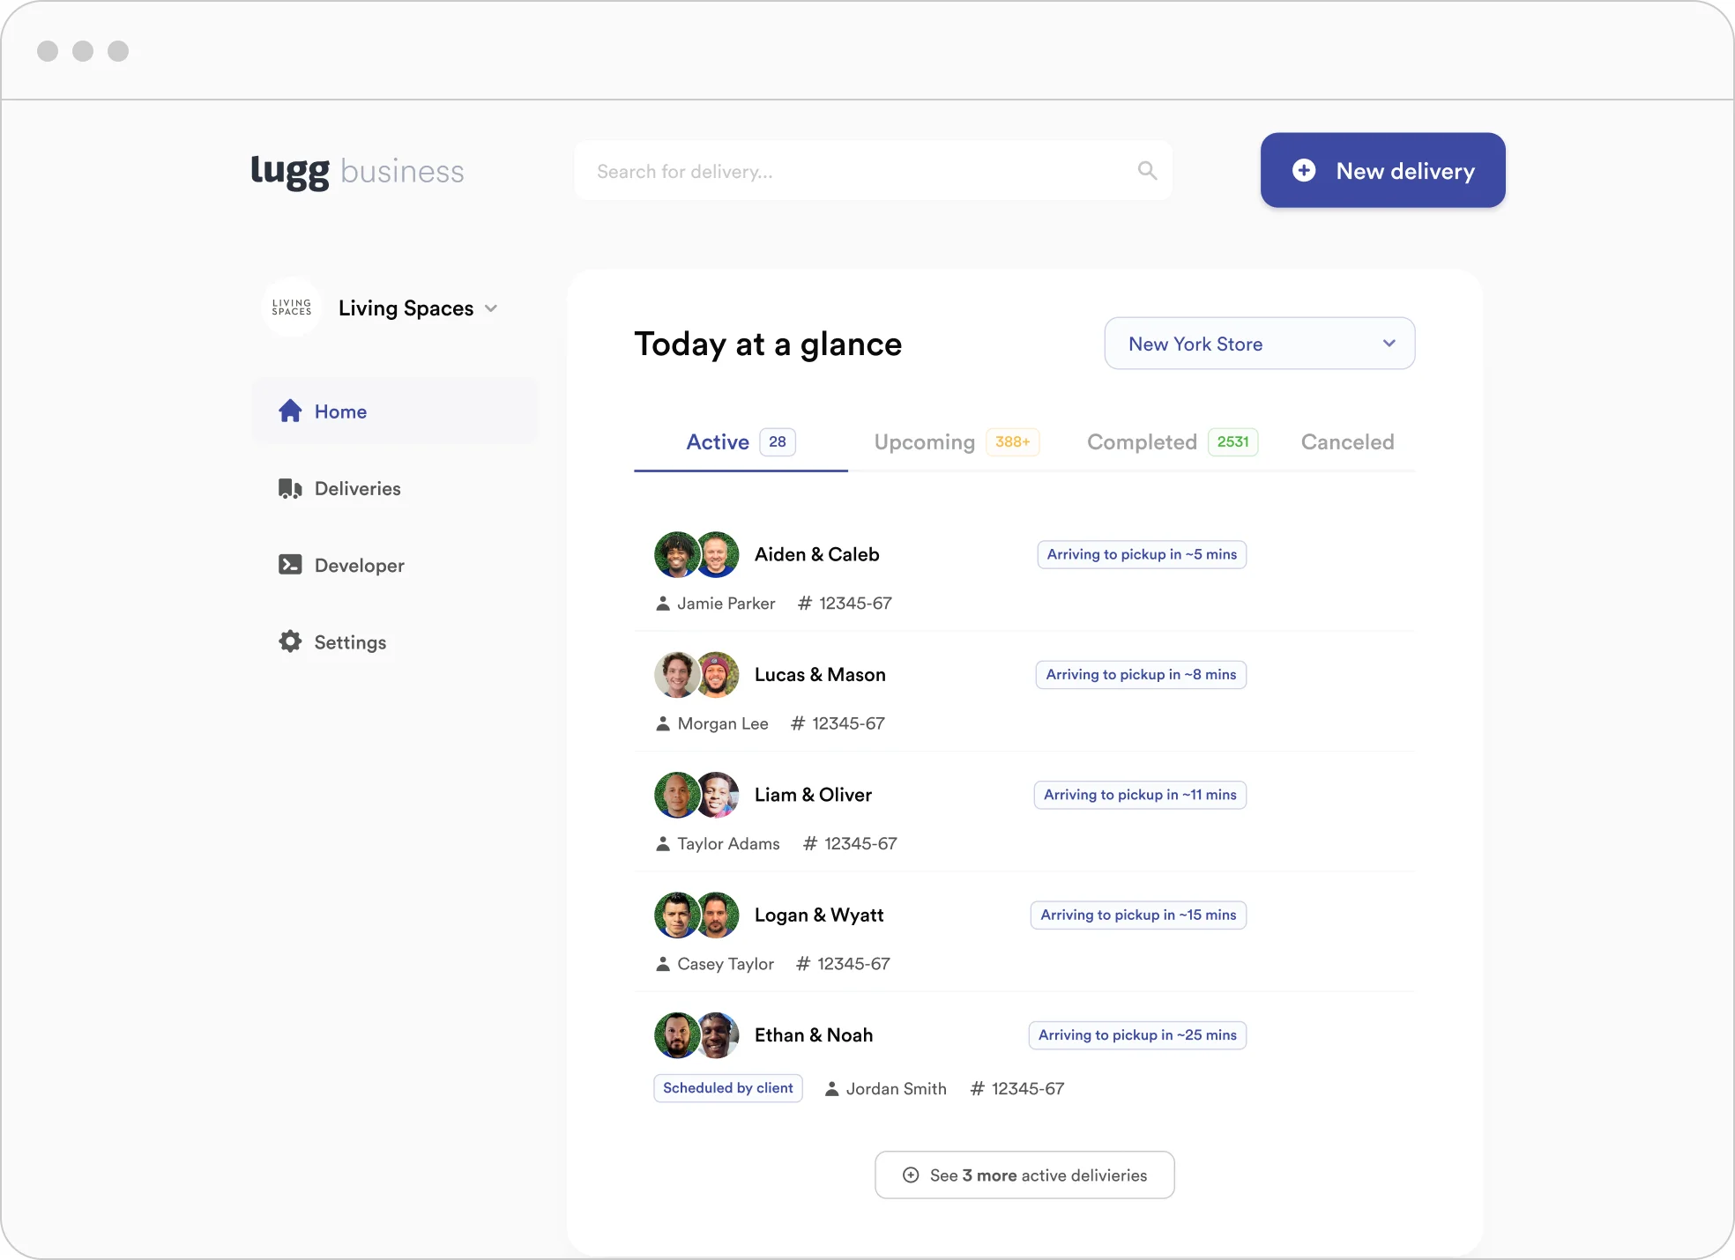Click See 3 more active deliveries
This screenshot has height=1260, width=1735.
tap(1024, 1175)
